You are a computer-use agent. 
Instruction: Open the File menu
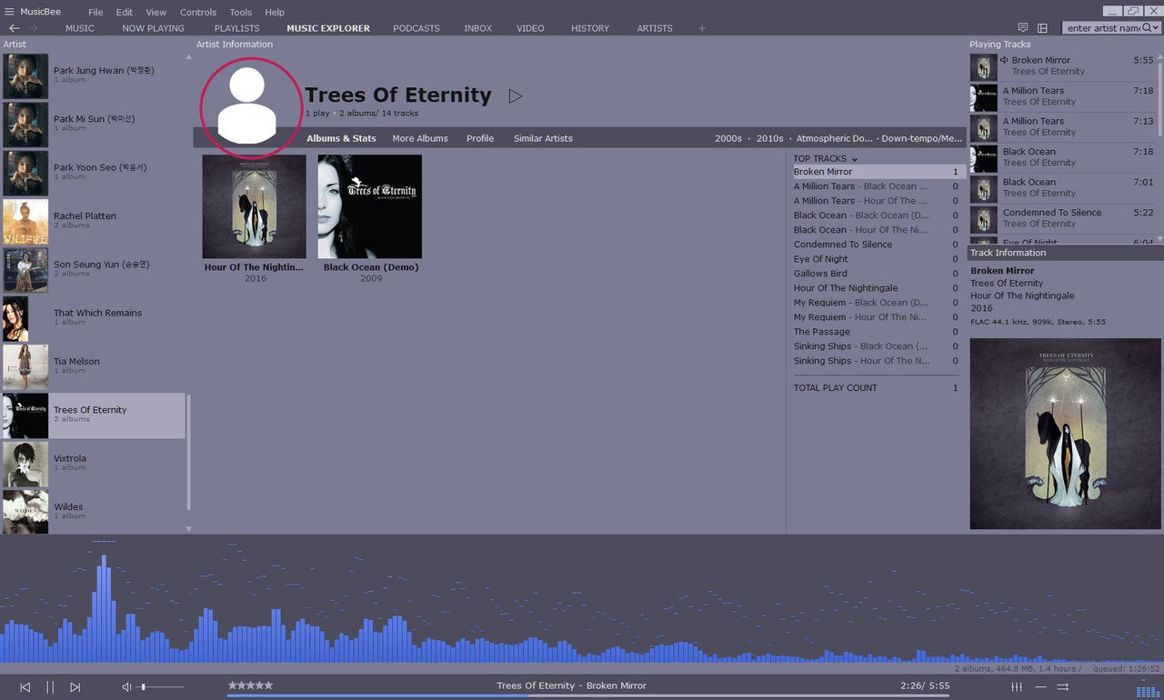point(95,12)
